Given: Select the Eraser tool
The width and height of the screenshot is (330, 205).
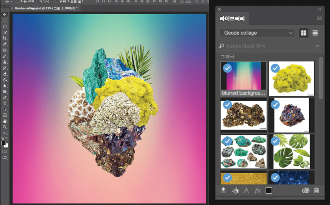Looking at the screenshot, I should click(x=5, y=74).
